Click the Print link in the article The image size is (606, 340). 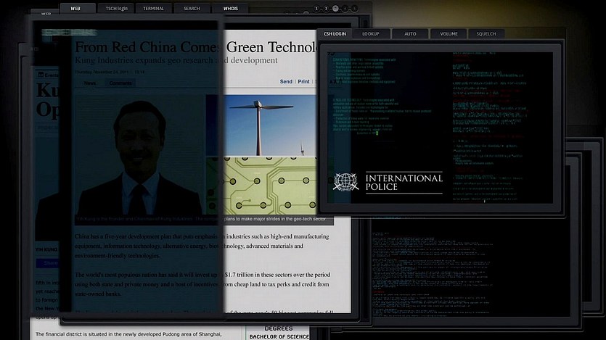click(303, 81)
